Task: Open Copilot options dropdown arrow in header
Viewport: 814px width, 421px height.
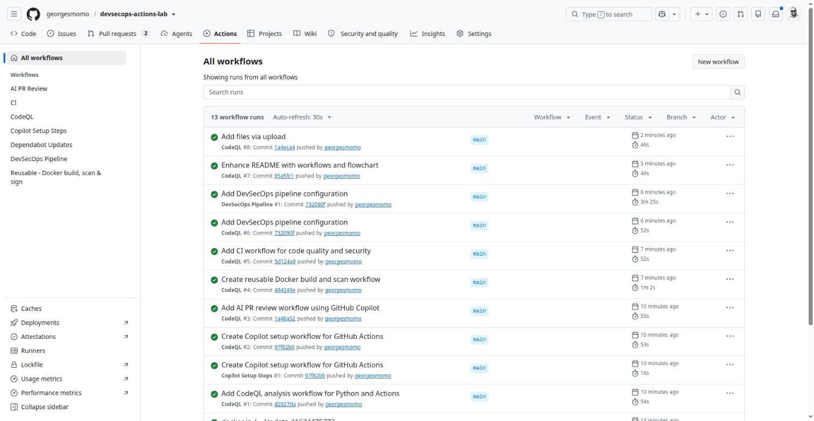Action: (x=675, y=14)
